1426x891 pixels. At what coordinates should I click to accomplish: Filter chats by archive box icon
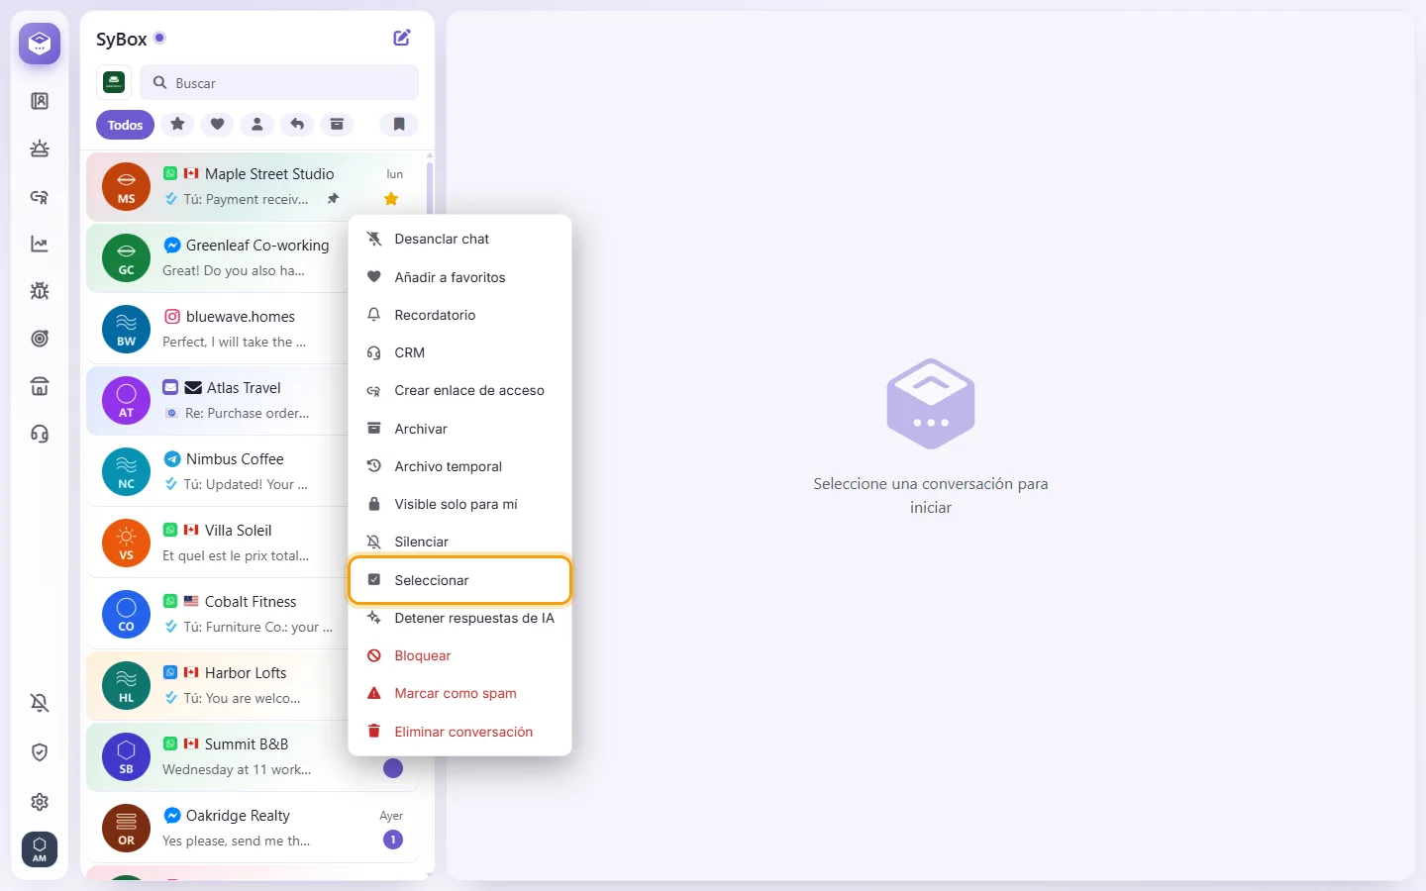click(337, 125)
